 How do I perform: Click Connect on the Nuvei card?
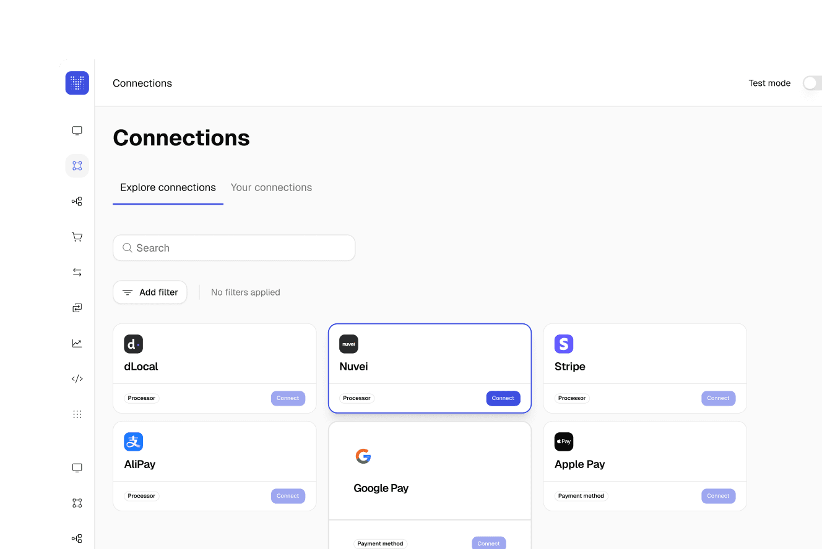[x=503, y=398]
